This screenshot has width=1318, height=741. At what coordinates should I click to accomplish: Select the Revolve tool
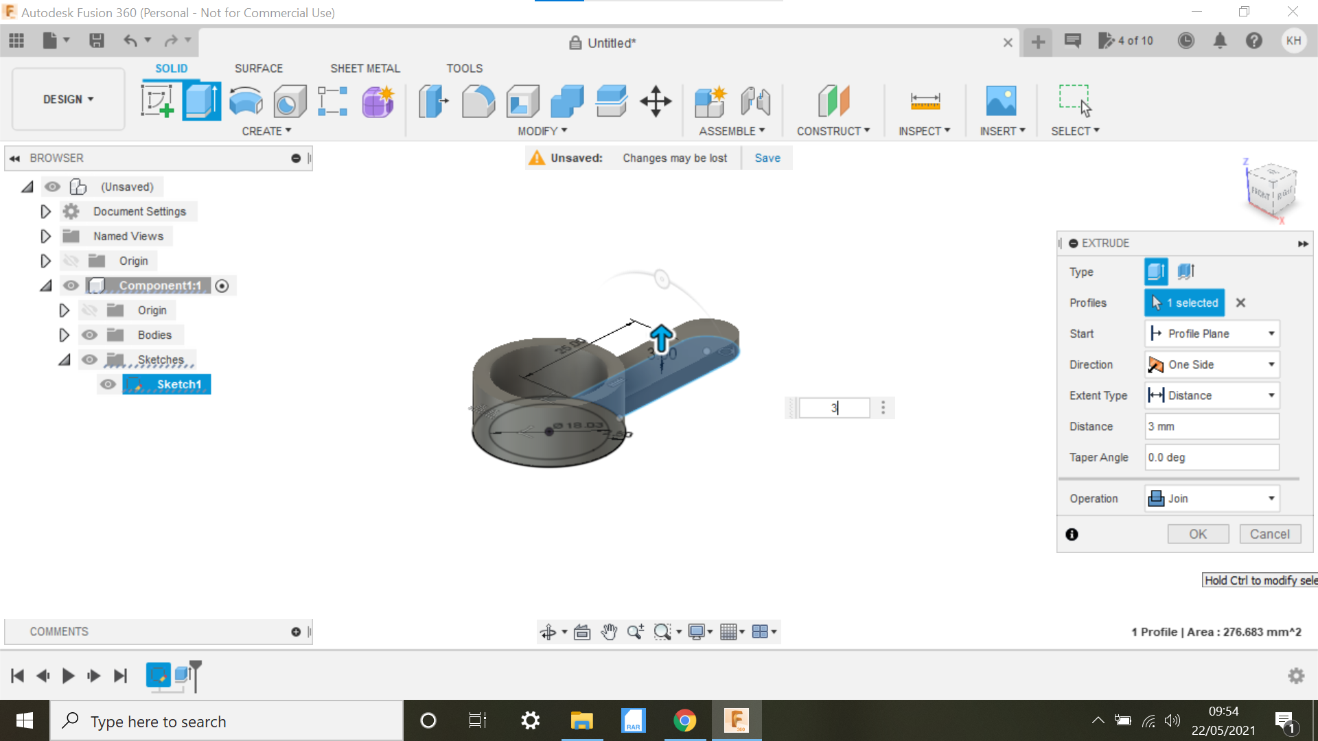[x=245, y=101]
